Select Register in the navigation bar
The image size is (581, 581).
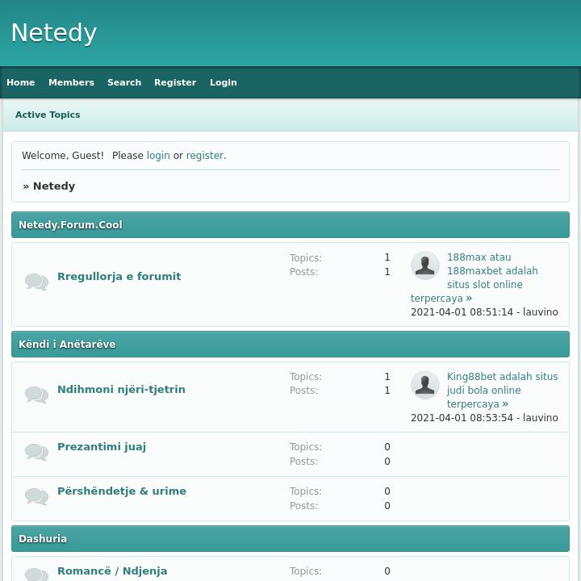click(175, 82)
